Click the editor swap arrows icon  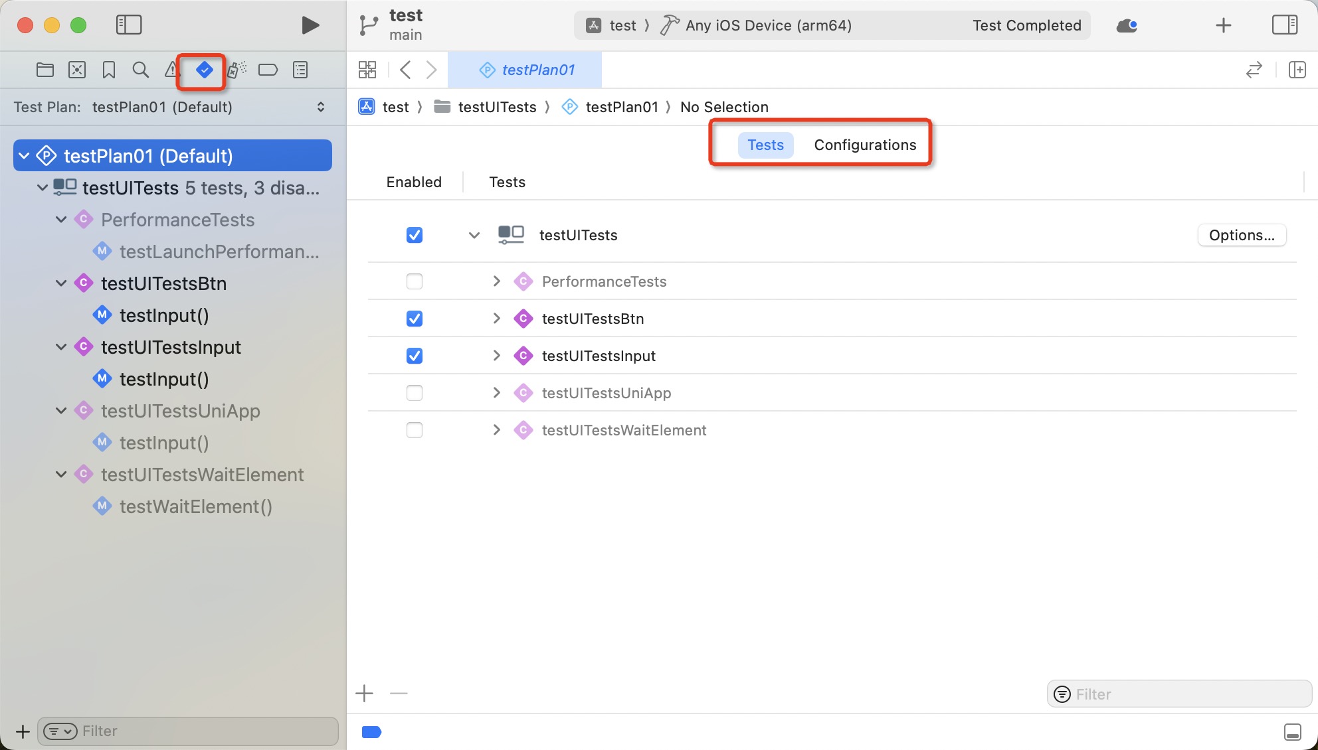click(x=1254, y=70)
